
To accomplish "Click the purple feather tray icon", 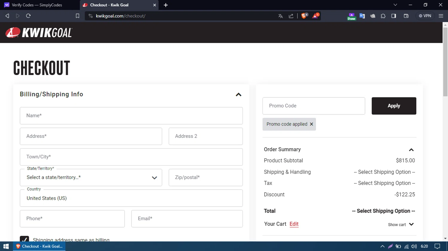I will click(x=390, y=246).
